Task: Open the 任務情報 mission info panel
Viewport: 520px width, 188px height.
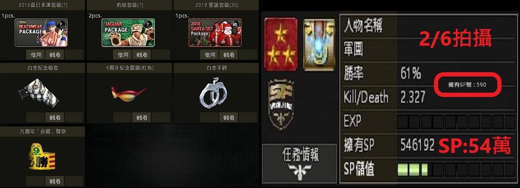Action: tap(300, 164)
